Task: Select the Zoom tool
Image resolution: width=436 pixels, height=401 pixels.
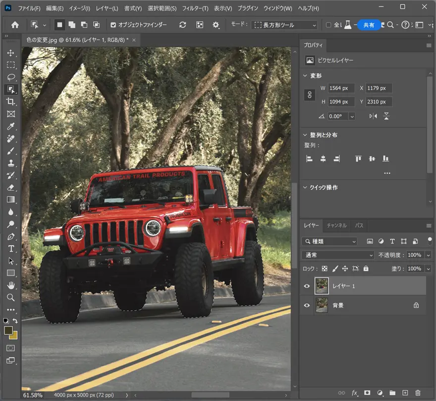Action: 10,297
